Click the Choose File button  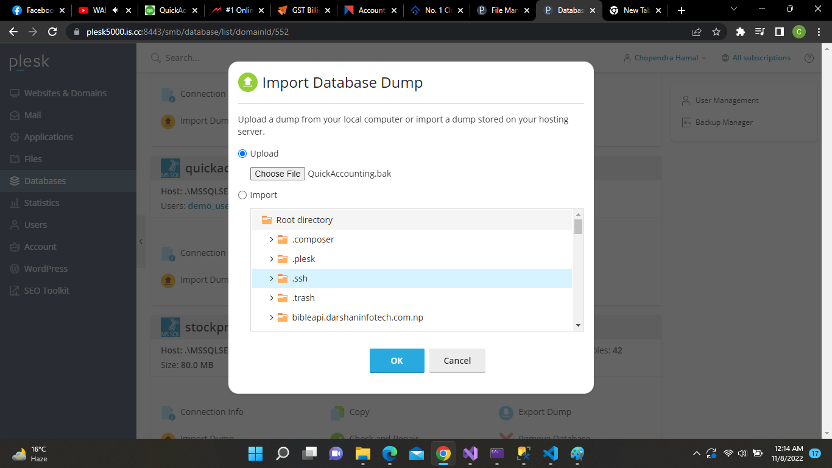point(278,174)
